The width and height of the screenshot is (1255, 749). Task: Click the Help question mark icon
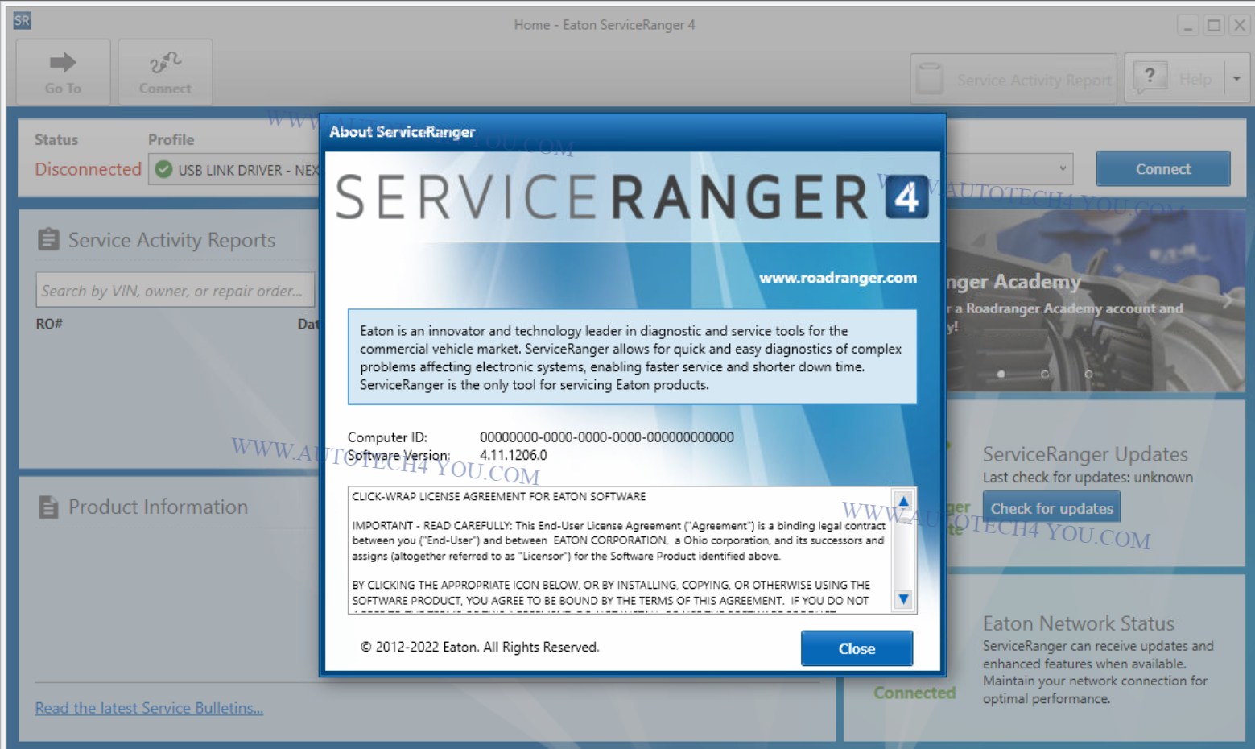pyautogui.click(x=1150, y=77)
